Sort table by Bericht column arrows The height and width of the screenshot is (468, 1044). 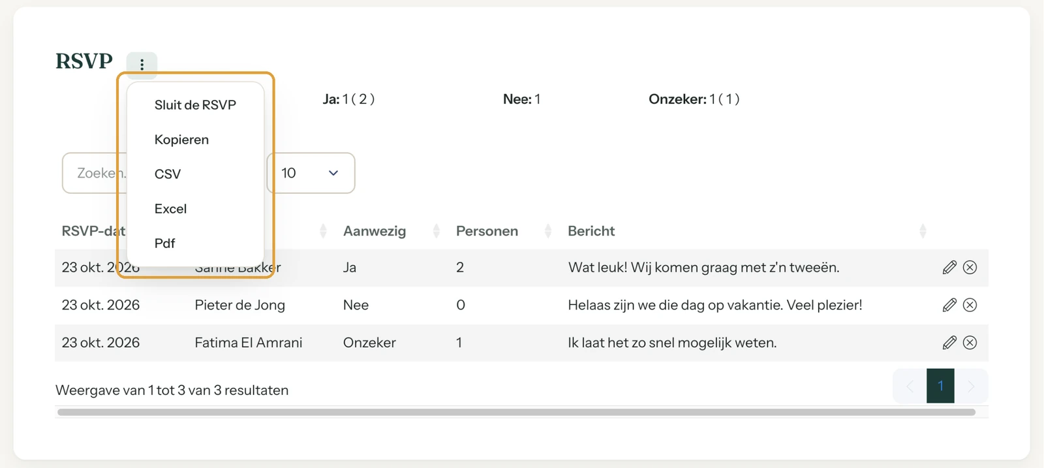tap(923, 231)
